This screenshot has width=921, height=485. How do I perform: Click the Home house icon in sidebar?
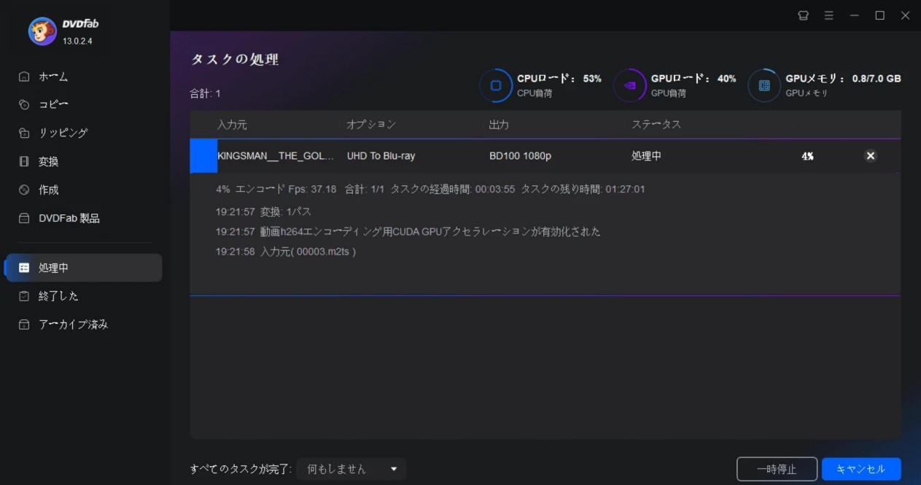(x=24, y=77)
